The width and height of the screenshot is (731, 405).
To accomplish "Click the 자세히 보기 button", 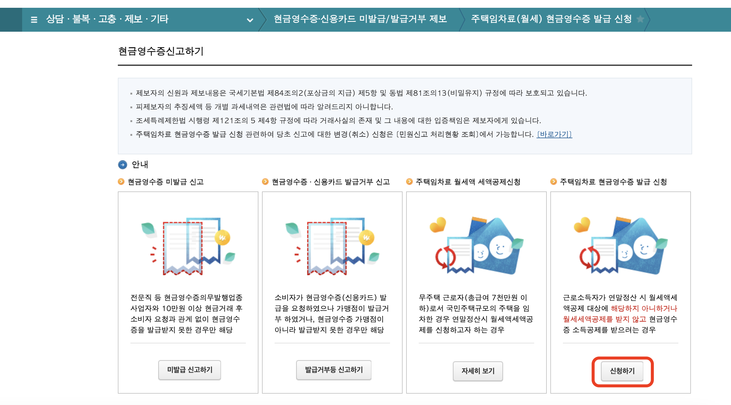I will [478, 371].
